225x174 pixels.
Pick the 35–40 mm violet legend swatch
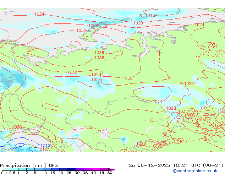88,169
